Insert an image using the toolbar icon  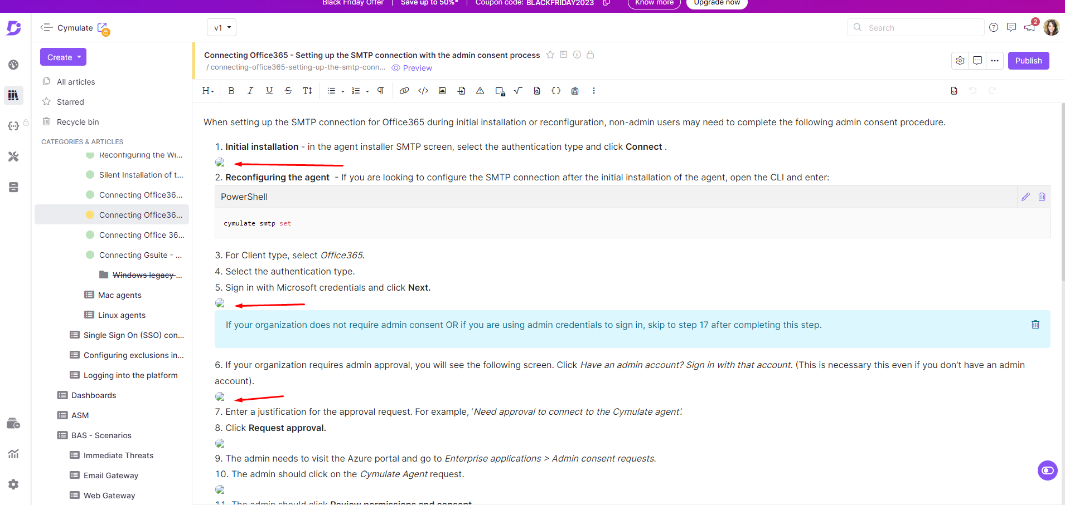tap(442, 91)
